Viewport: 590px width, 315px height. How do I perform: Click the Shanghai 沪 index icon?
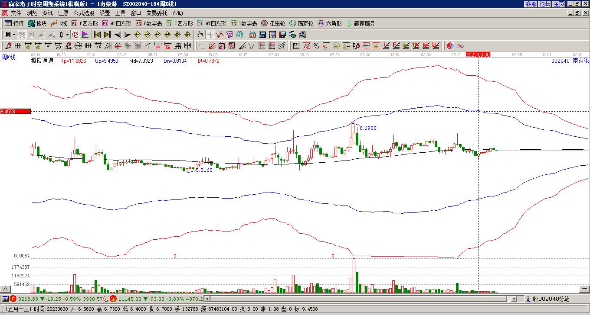click(13, 299)
